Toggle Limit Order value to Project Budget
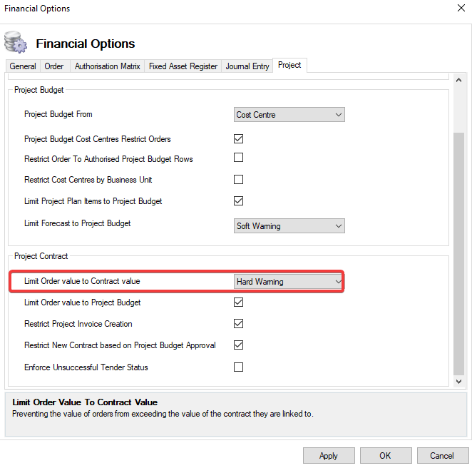The width and height of the screenshot is (472, 468). [x=239, y=302]
